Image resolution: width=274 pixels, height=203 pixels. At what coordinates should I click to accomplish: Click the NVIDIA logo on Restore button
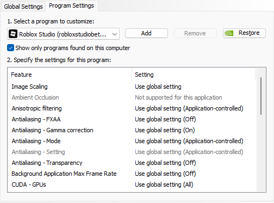[229, 33]
